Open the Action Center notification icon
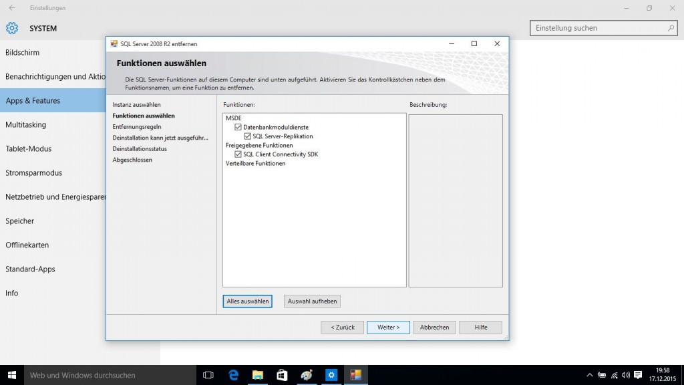Image resolution: width=684 pixels, height=385 pixels. coord(637,375)
